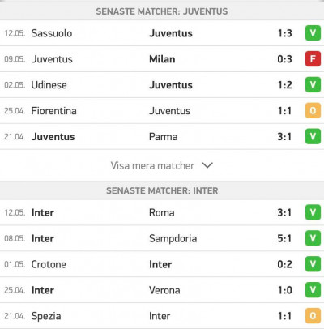The image size is (324, 329).
Task: Open Inter vs Verona match row
Action: (162, 290)
